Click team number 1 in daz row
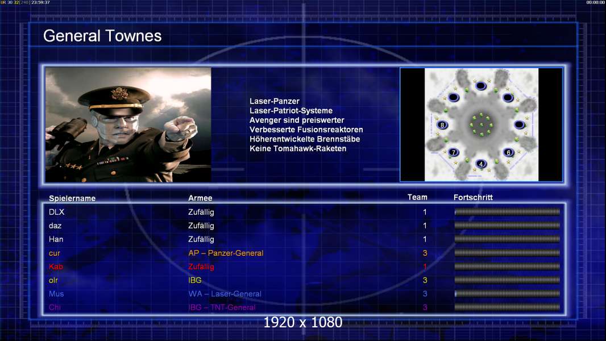The height and width of the screenshot is (341, 606). coord(425,226)
